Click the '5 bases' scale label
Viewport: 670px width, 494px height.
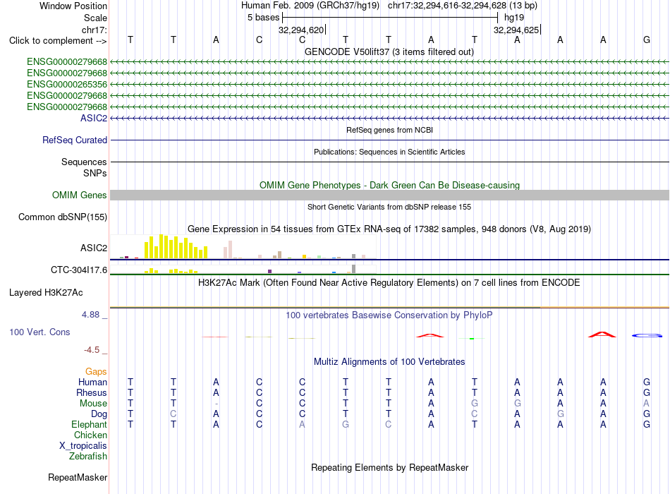(x=263, y=18)
